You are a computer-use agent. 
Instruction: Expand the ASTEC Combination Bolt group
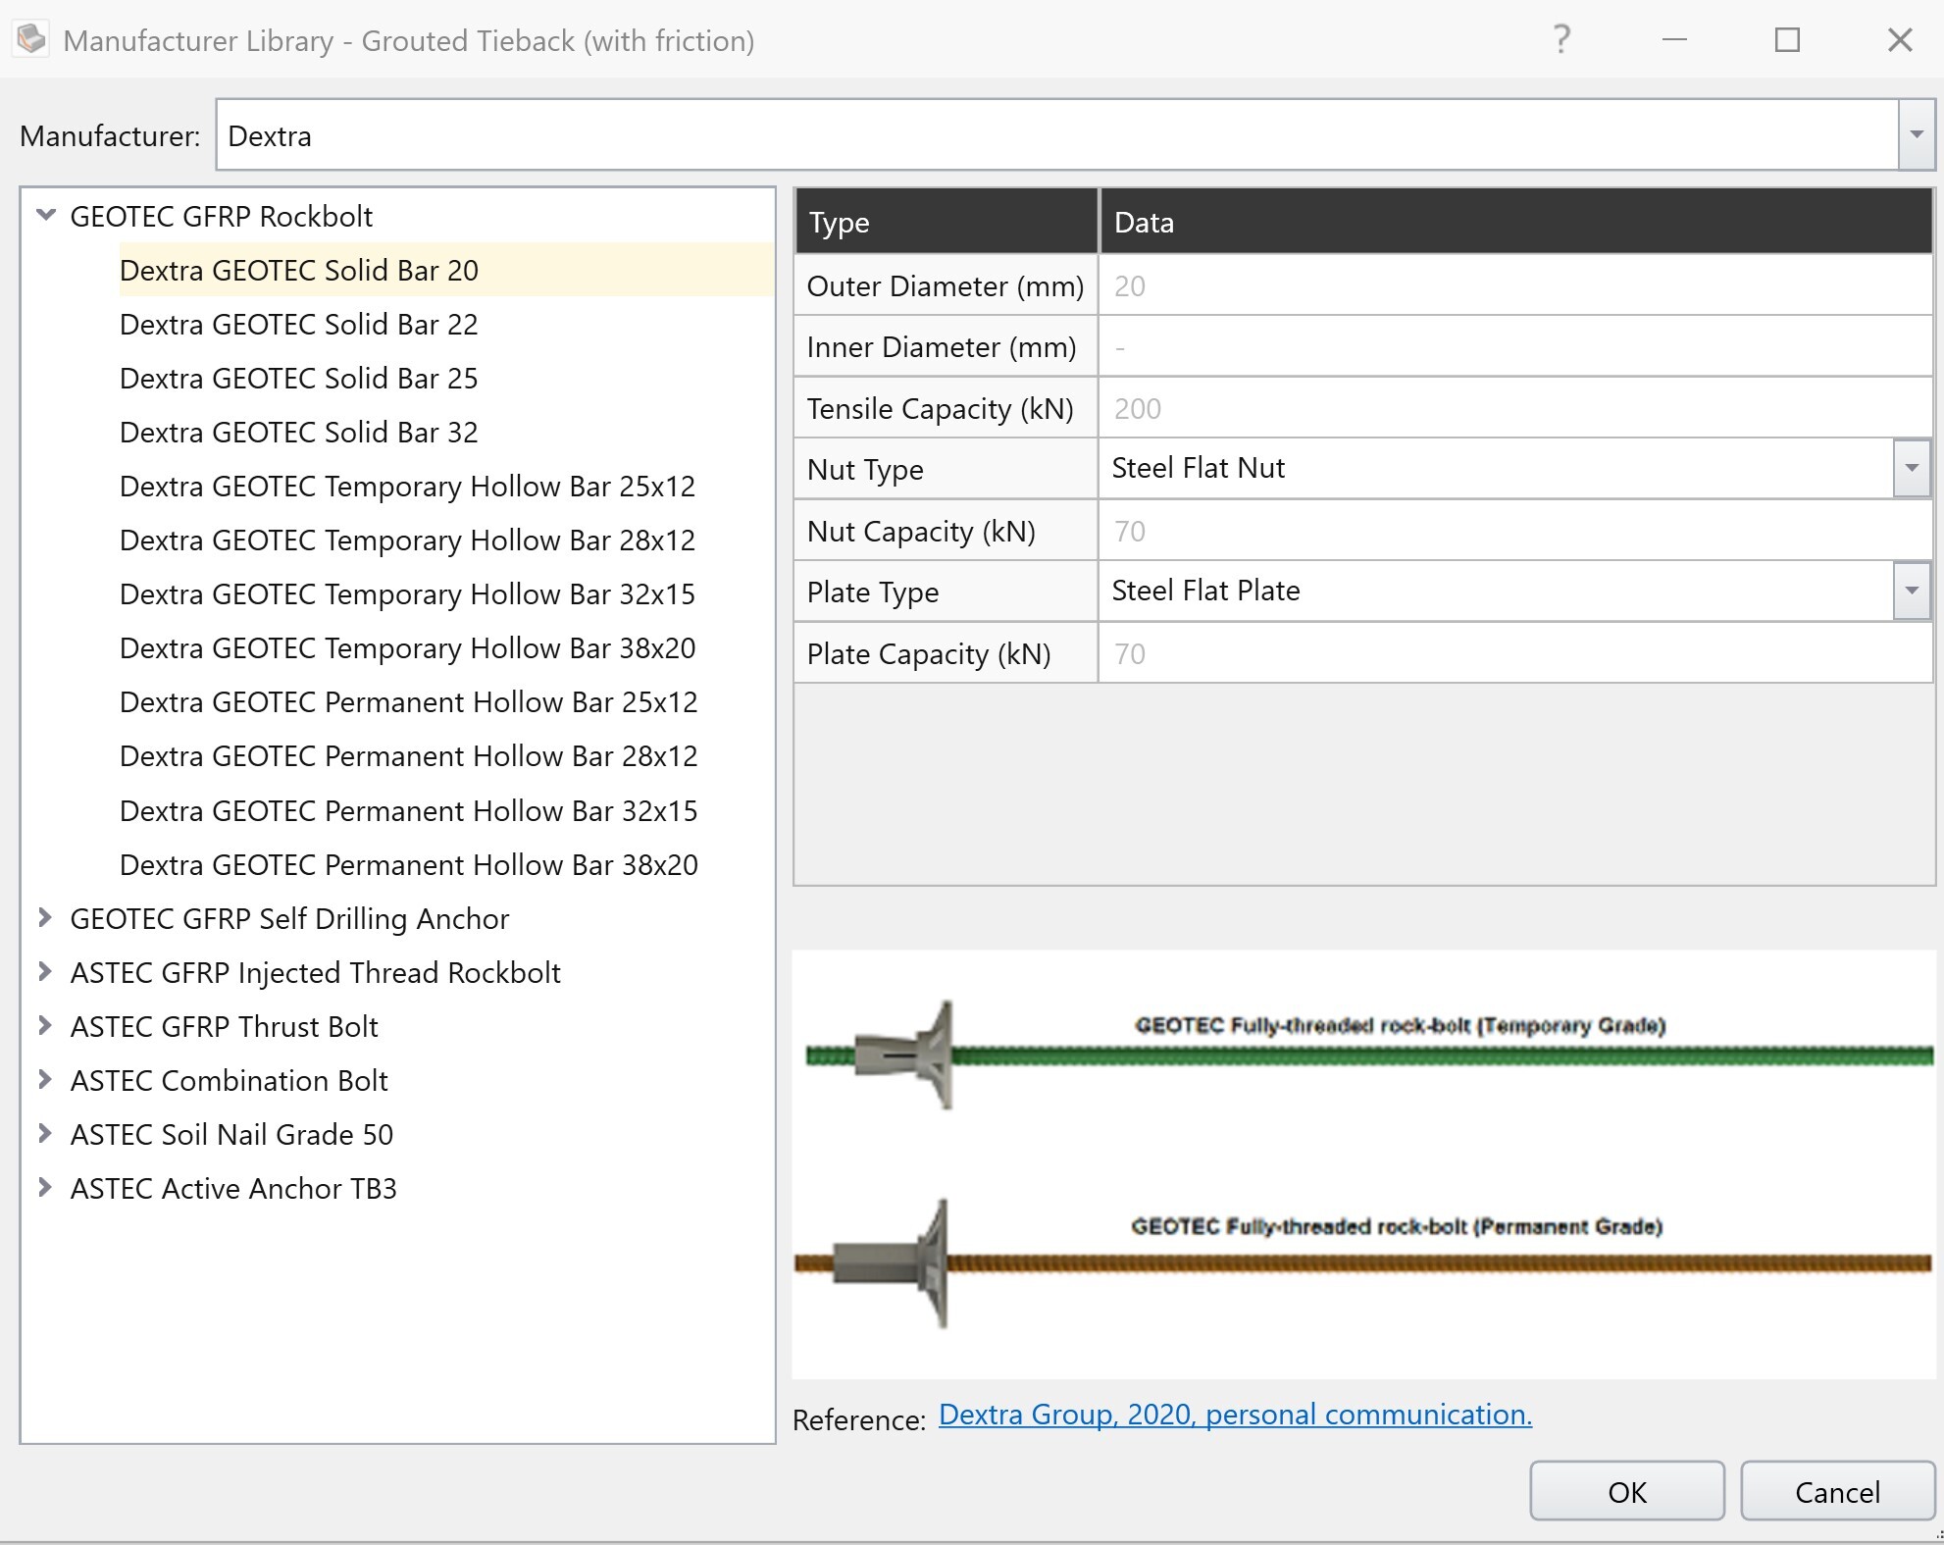point(45,1080)
